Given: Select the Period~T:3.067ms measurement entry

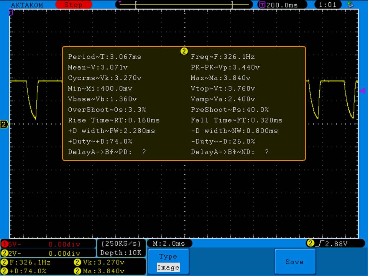Looking at the screenshot, I should pyautogui.click(x=105, y=57).
